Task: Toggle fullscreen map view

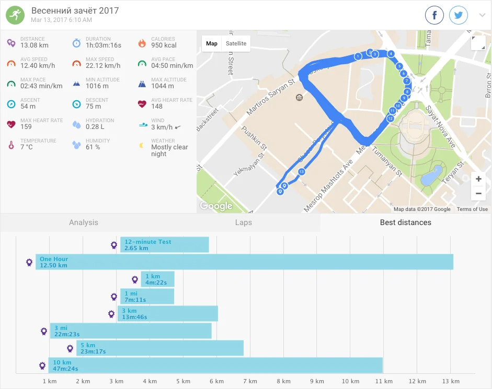Action: (478, 43)
